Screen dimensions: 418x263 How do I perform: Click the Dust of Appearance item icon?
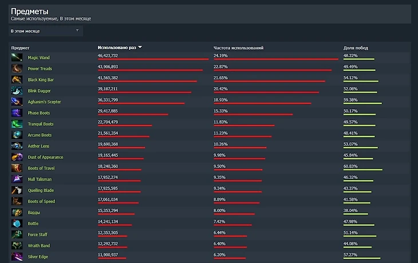17,157
